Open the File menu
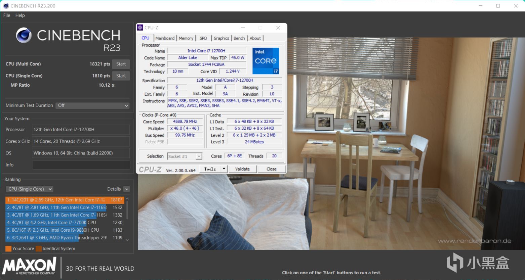Viewport: 525px width, 280px height. pyautogui.click(x=7, y=15)
